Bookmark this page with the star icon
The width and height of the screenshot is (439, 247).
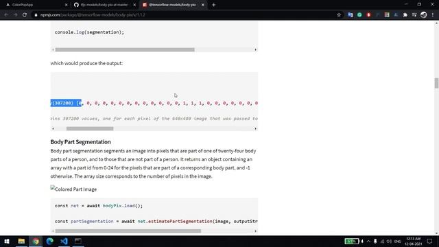pyautogui.click(x=339, y=15)
